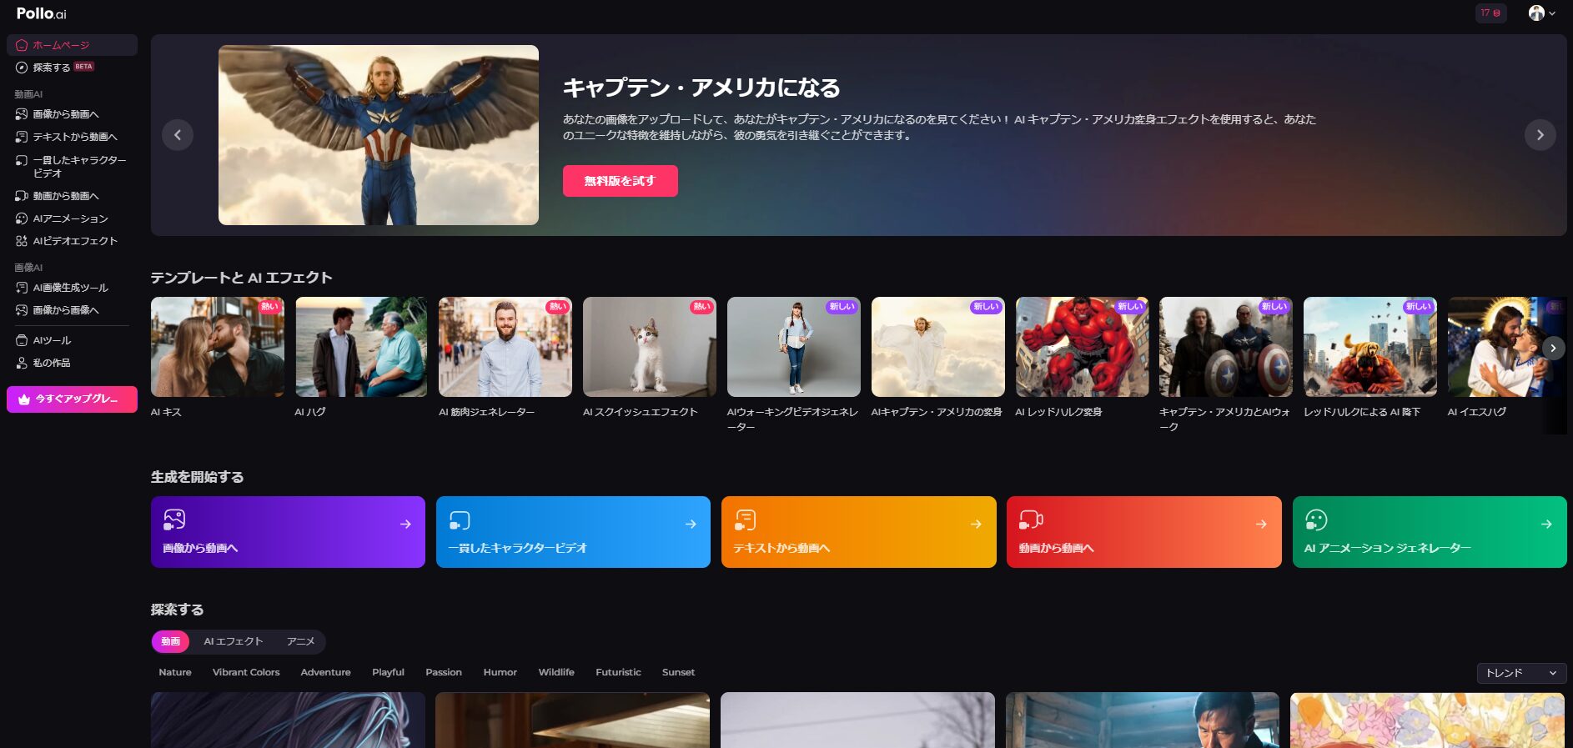The height and width of the screenshot is (748, 1573).
Task: Switch to the アニメ tab
Action: tap(301, 641)
